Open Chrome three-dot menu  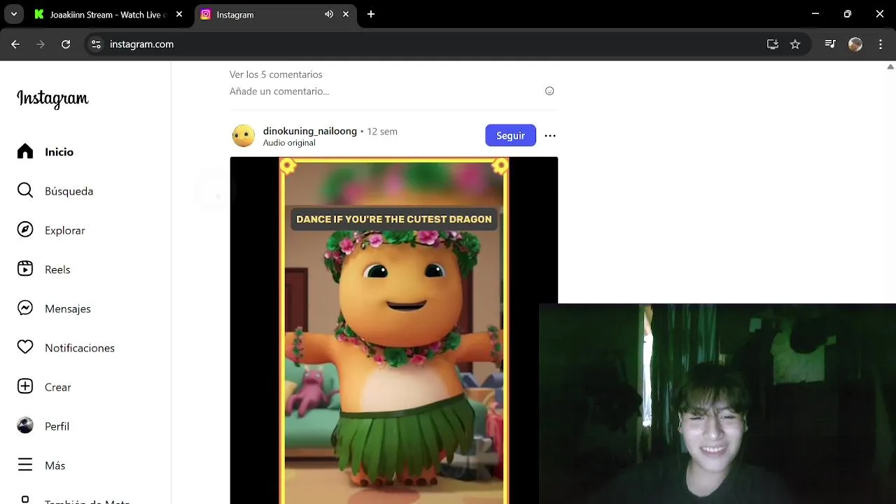pos(881,44)
